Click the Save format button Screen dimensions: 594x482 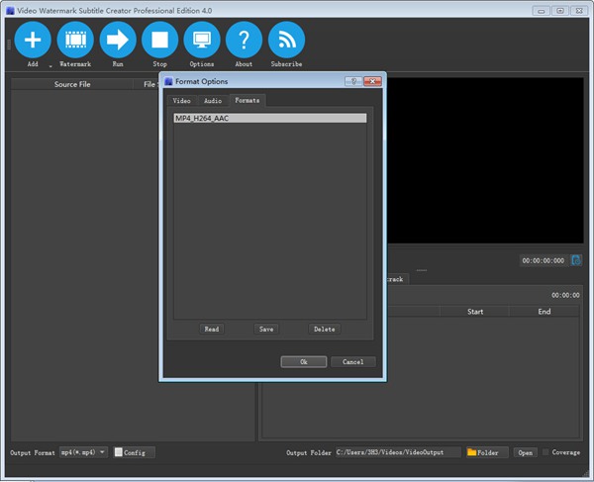[266, 329]
